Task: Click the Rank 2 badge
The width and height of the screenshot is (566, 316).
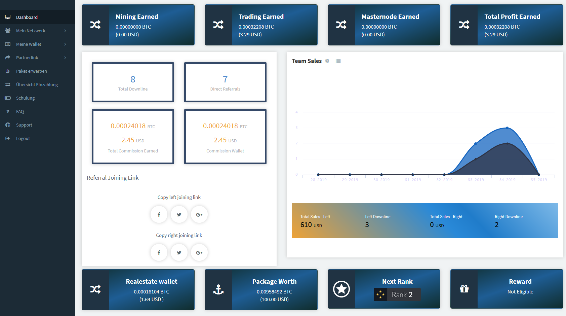Action: coord(397,294)
